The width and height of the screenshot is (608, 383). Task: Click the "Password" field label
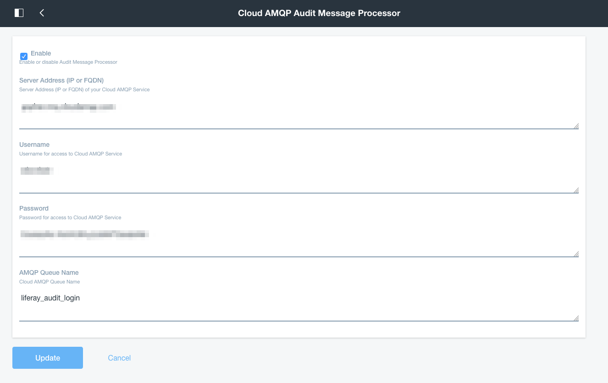(x=34, y=208)
